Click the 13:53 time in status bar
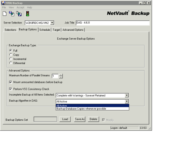The image size is (179, 142). point(143,128)
